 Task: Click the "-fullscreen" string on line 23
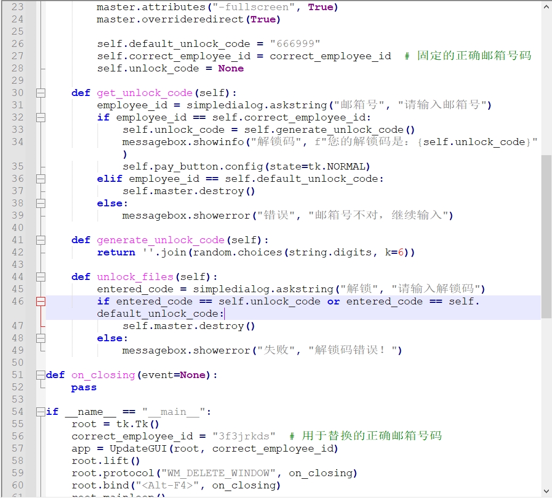point(254,7)
